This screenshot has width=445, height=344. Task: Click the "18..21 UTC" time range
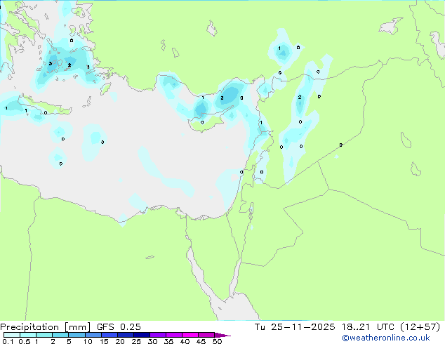point(368,327)
